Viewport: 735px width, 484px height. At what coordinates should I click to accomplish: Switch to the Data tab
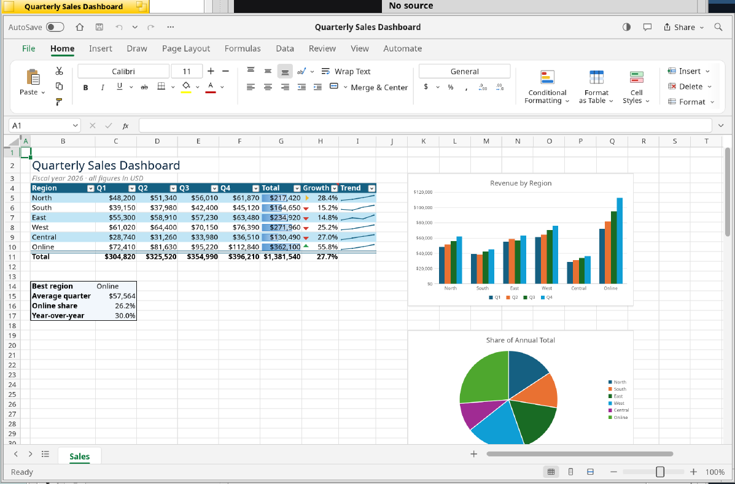pyautogui.click(x=285, y=48)
